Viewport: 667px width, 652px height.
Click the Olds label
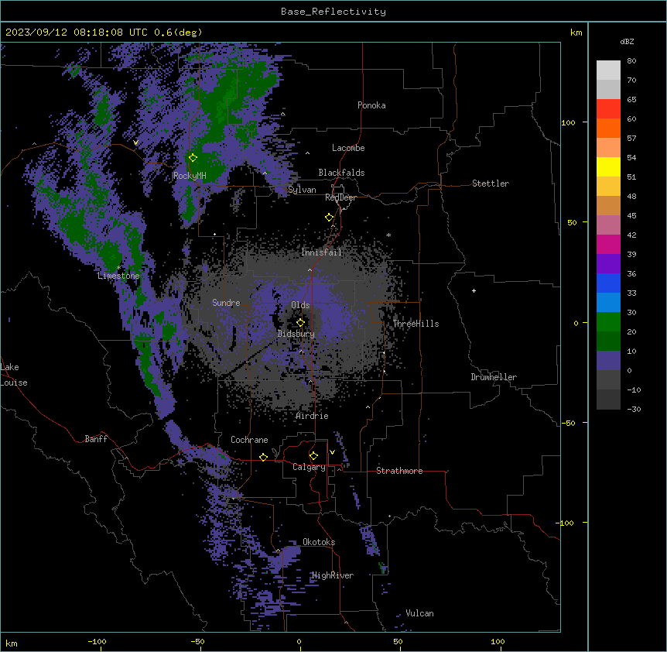point(300,305)
